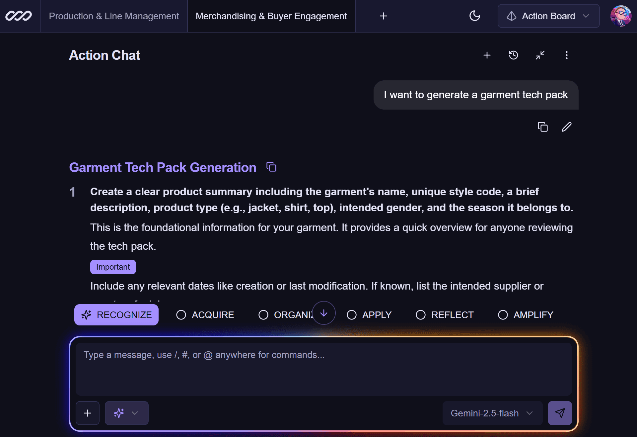Collapse the Action Chat panel
The width and height of the screenshot is (637, 437).
tap(540, 55)
